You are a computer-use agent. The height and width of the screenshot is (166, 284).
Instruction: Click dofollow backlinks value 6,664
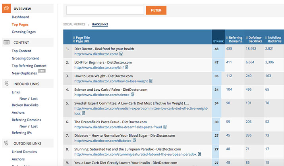point(250,62)
